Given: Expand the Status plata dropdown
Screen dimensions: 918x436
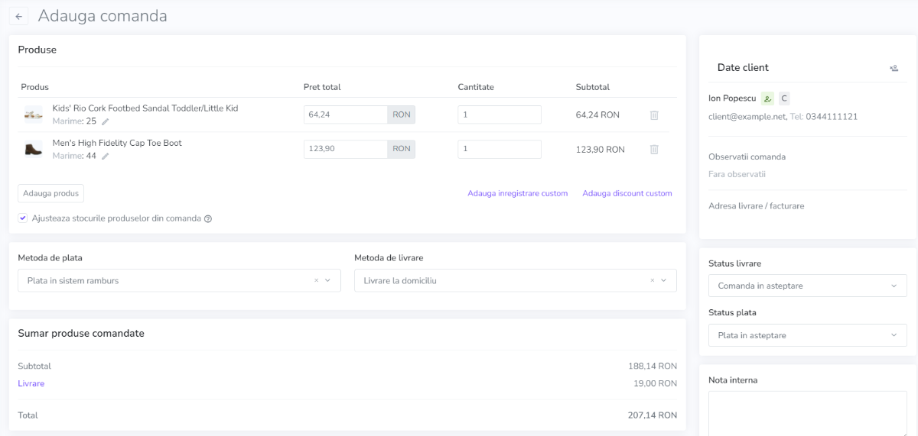Looking at the screenshot, I should tap(808, 335).
